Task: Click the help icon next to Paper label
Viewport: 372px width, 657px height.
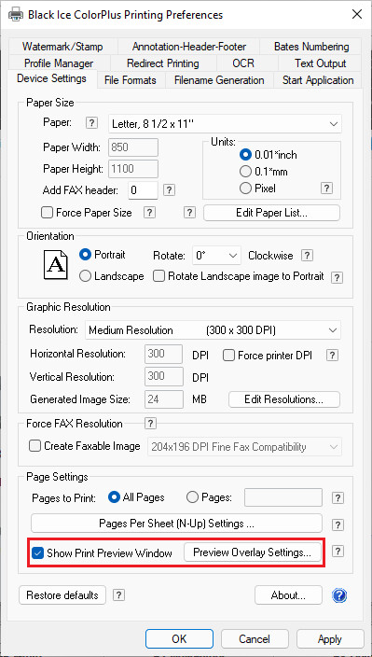Action: 91,123
